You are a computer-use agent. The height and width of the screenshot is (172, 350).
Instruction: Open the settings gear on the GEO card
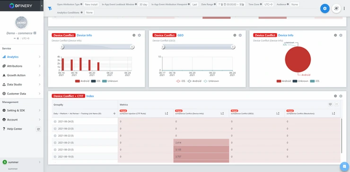(240, 35)
